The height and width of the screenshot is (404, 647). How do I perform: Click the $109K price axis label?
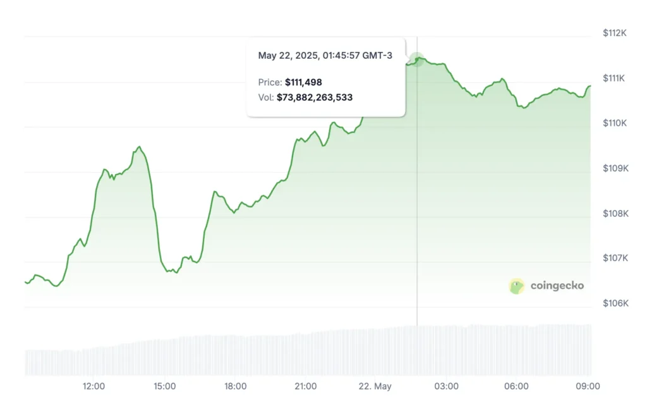pos(615,169)
